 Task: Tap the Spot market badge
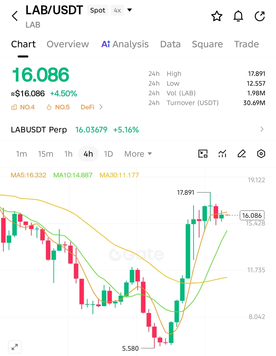98,10
